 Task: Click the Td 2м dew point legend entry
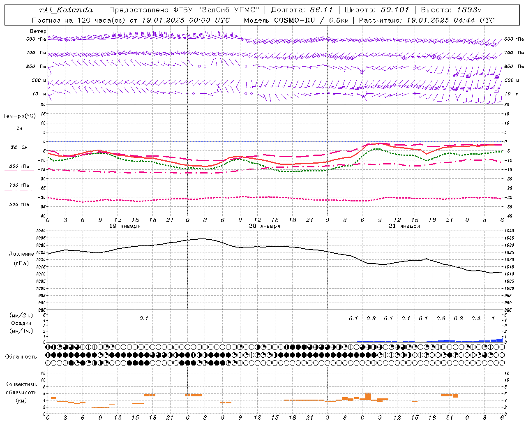point(19,147)
